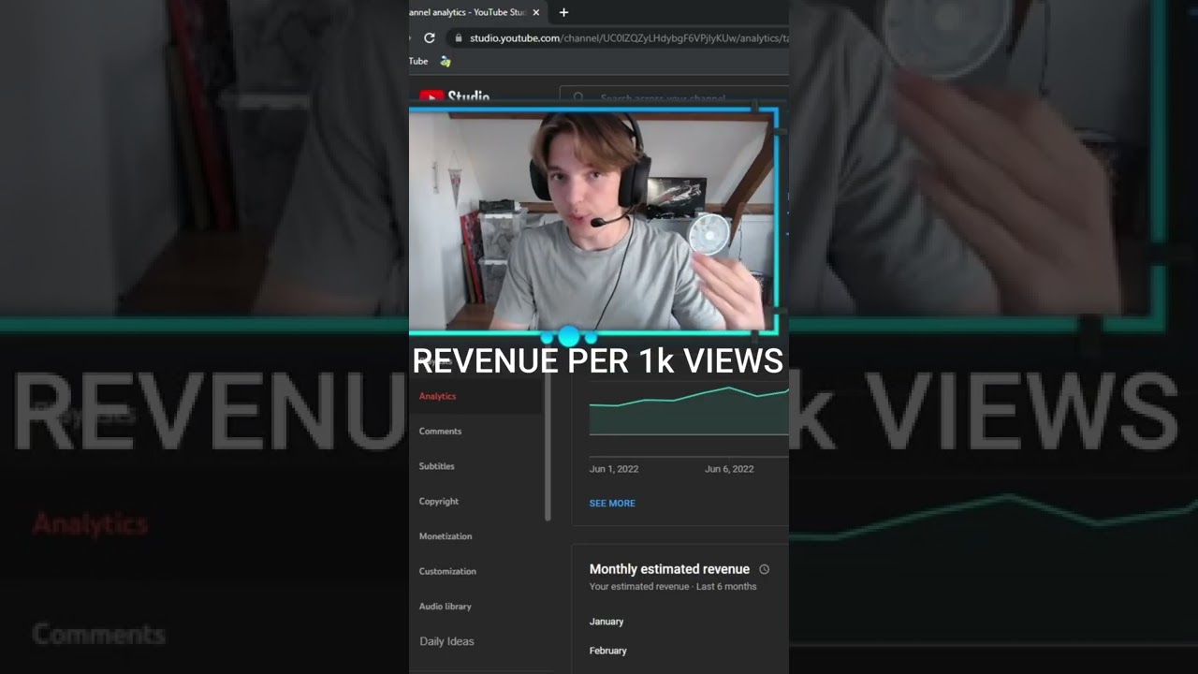Open Comments in the sidebar
This screenshot has width=1198, height=674.
click(x=440, y=432)
